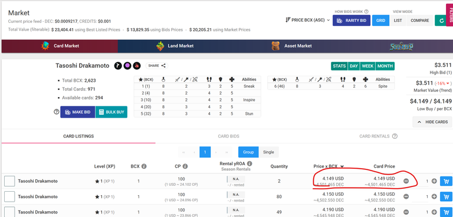This screenshot has height=217, width=453.
Task: Open the Soulkeep market tab
Action: coord(402,46)
